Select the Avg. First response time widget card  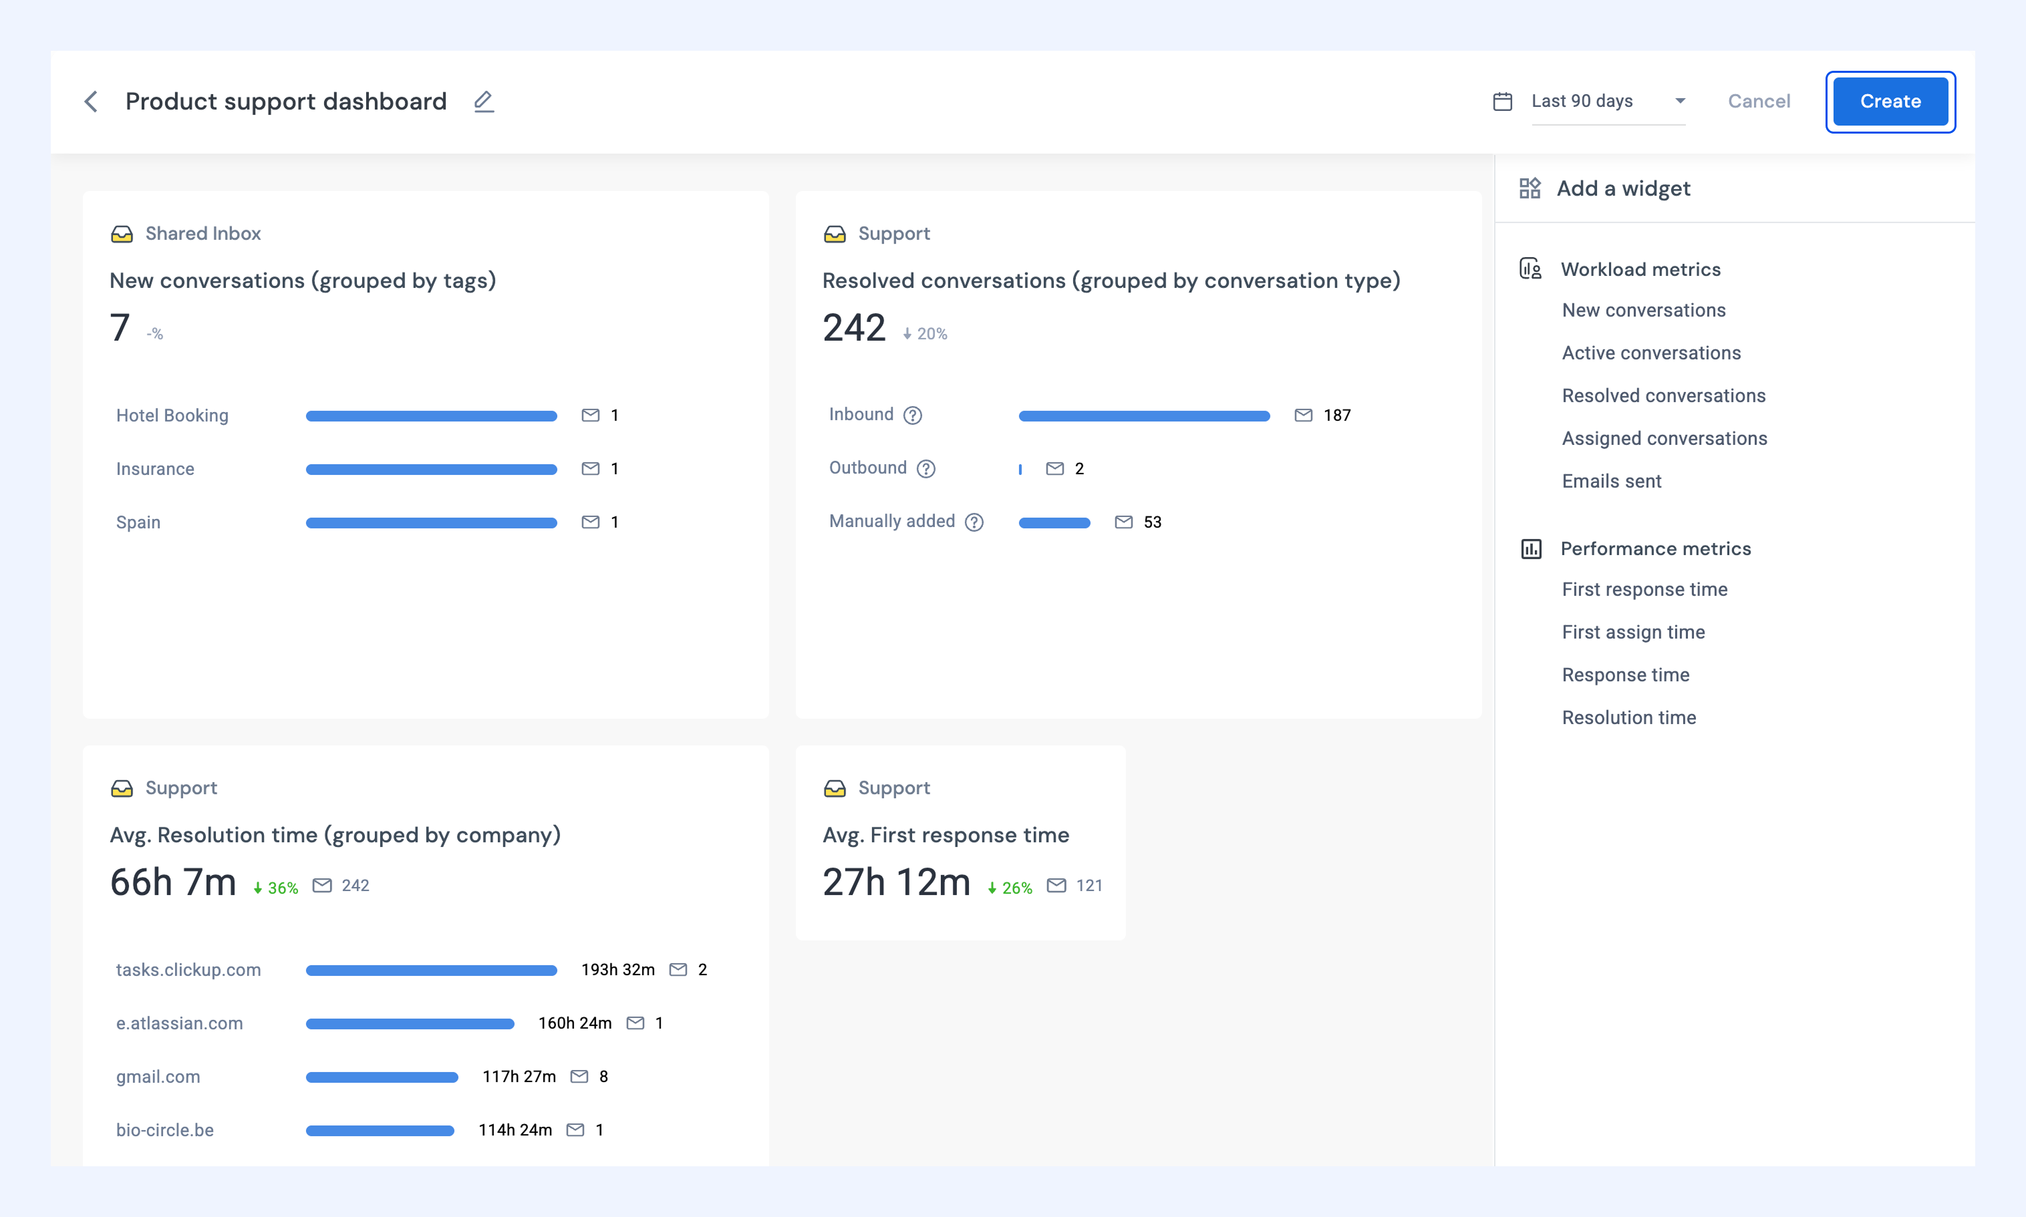(960, 843)
